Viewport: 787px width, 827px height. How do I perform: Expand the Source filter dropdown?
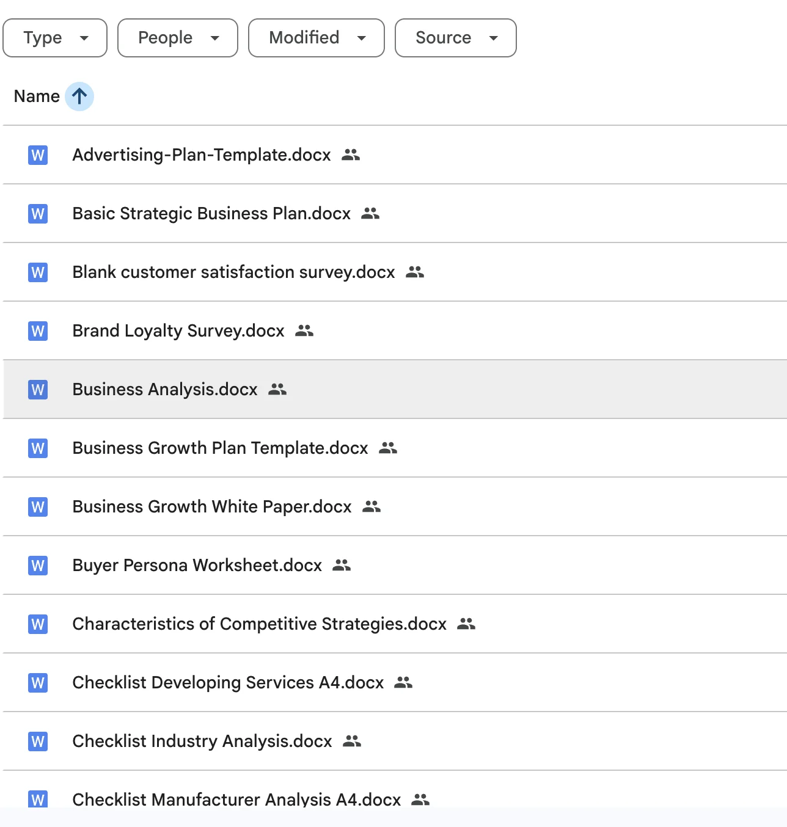[x=456, y=38]
